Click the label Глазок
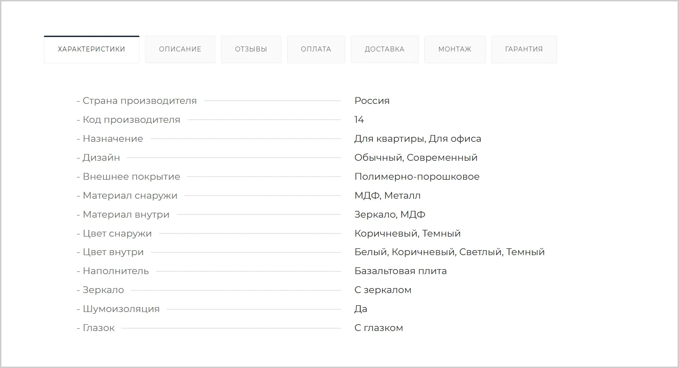 tap(99, 328)
